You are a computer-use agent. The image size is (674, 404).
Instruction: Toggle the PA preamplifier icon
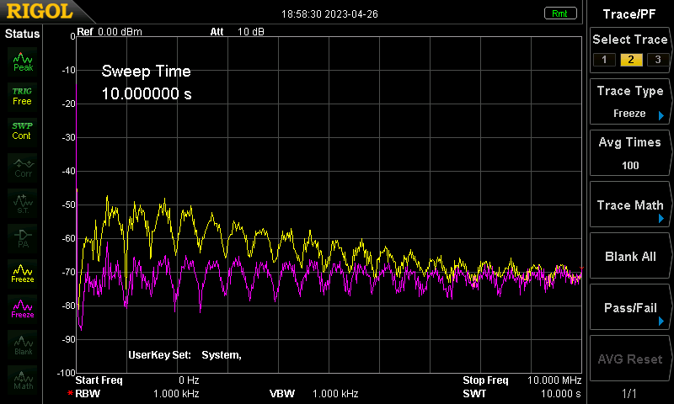coord(23,238)
